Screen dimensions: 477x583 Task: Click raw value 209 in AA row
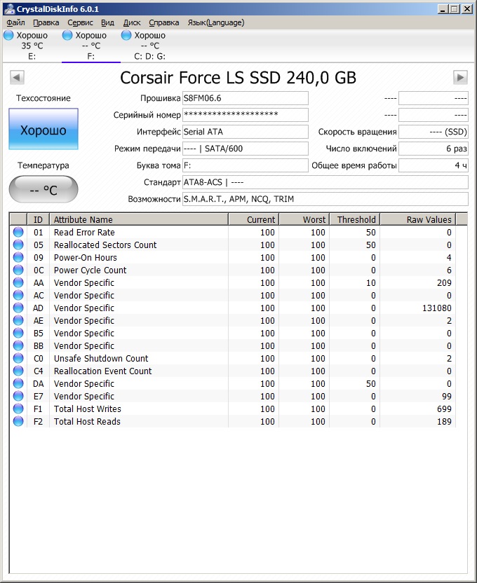[x=444, y=283]
